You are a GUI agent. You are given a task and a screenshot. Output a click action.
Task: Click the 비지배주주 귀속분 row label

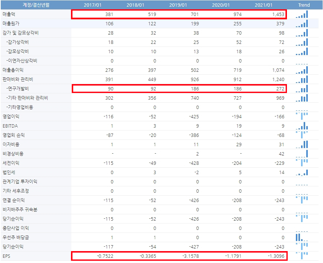(20, 209)
